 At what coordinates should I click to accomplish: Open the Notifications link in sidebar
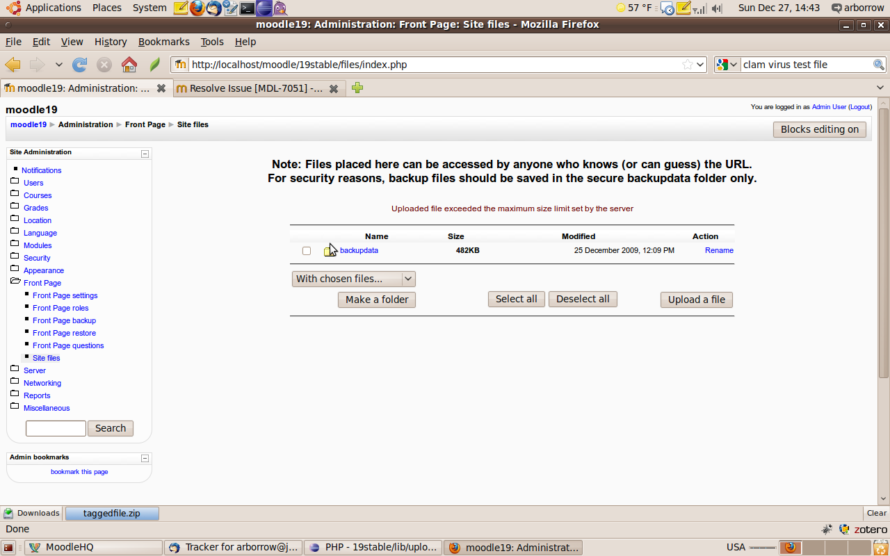pos(42,170)
